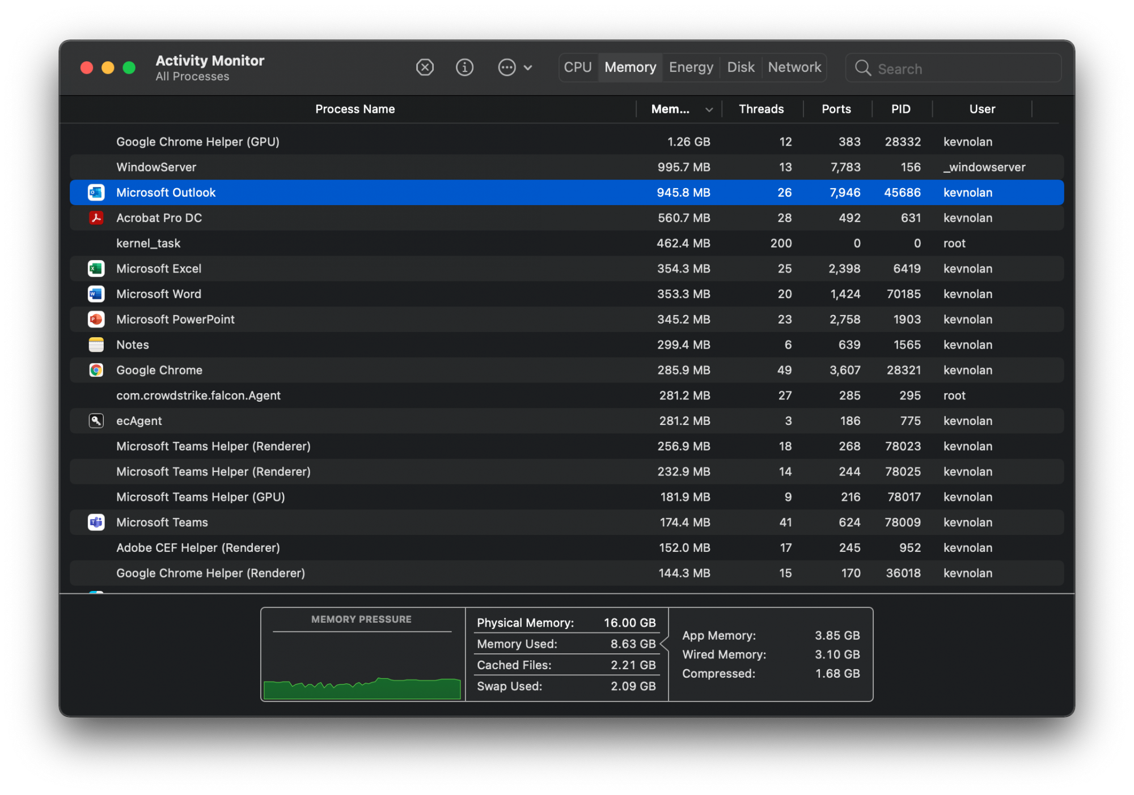Toggle Memory column sort order arrow
The width and height of the screenshot is (1134, 795).
(709, 110)
